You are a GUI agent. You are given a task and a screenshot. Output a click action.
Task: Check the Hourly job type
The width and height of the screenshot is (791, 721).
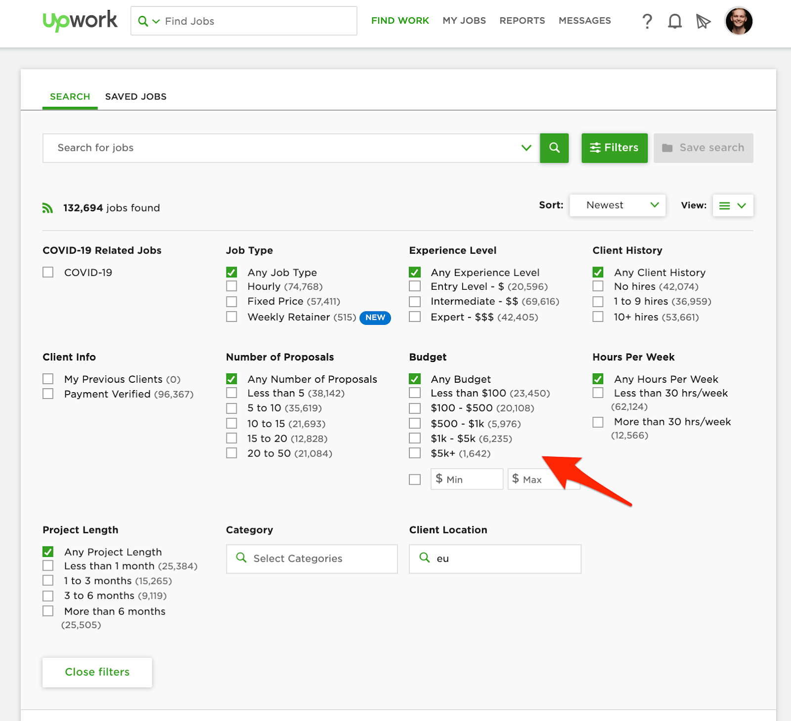pyautogui.click(x=231, y=286)
